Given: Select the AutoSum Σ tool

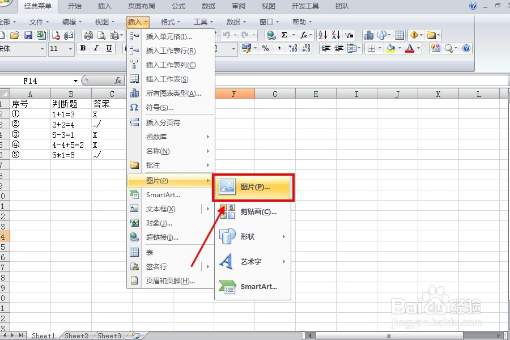Looking at the screenshot, I should (285, 35).
